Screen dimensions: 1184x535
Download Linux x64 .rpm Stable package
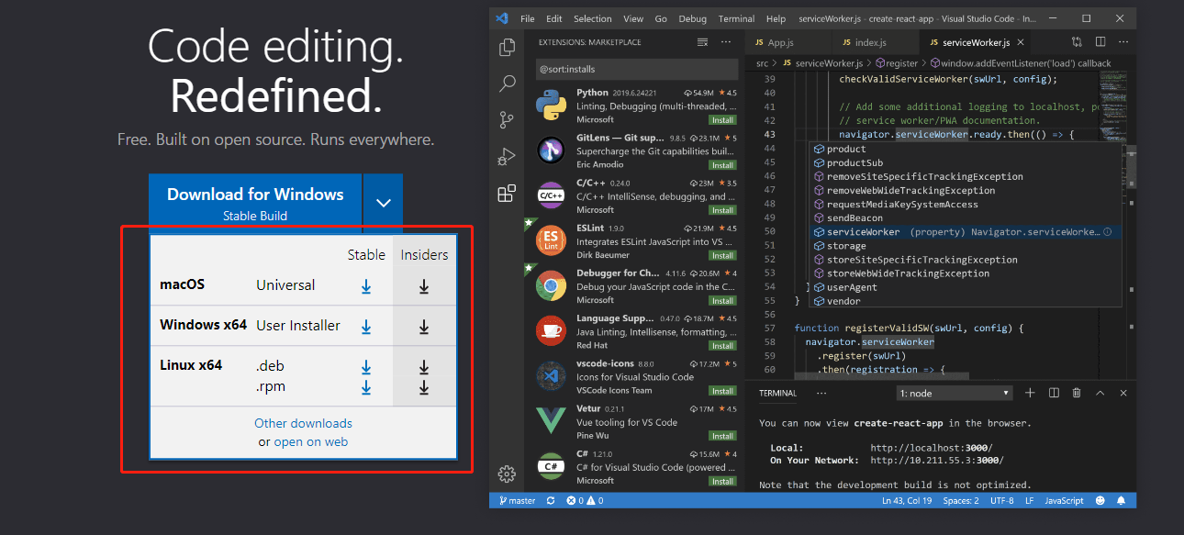tap(366, 387)
